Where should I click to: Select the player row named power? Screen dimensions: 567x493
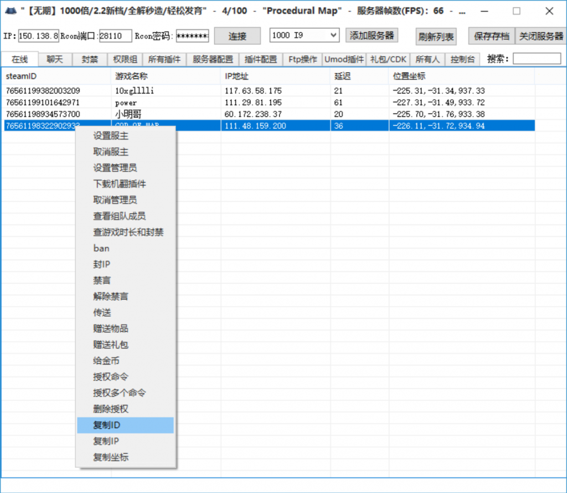[x=126, y=102]
